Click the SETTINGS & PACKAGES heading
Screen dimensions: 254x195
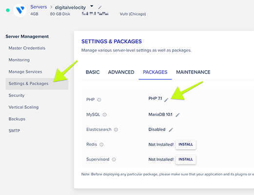tap(112, 41)
